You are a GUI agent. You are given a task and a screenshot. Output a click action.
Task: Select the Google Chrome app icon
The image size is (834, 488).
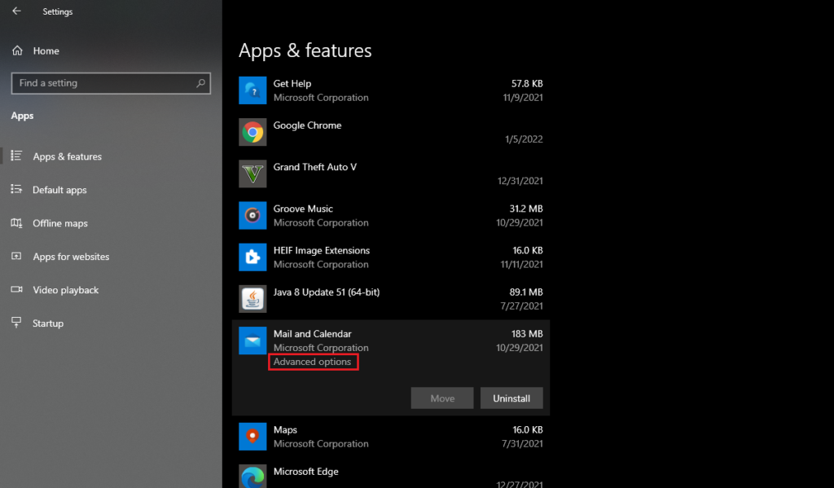click(x=252, y=132)
